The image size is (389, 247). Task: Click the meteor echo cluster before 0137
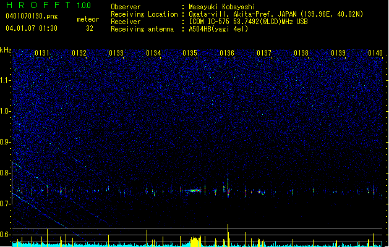point(260,192)
